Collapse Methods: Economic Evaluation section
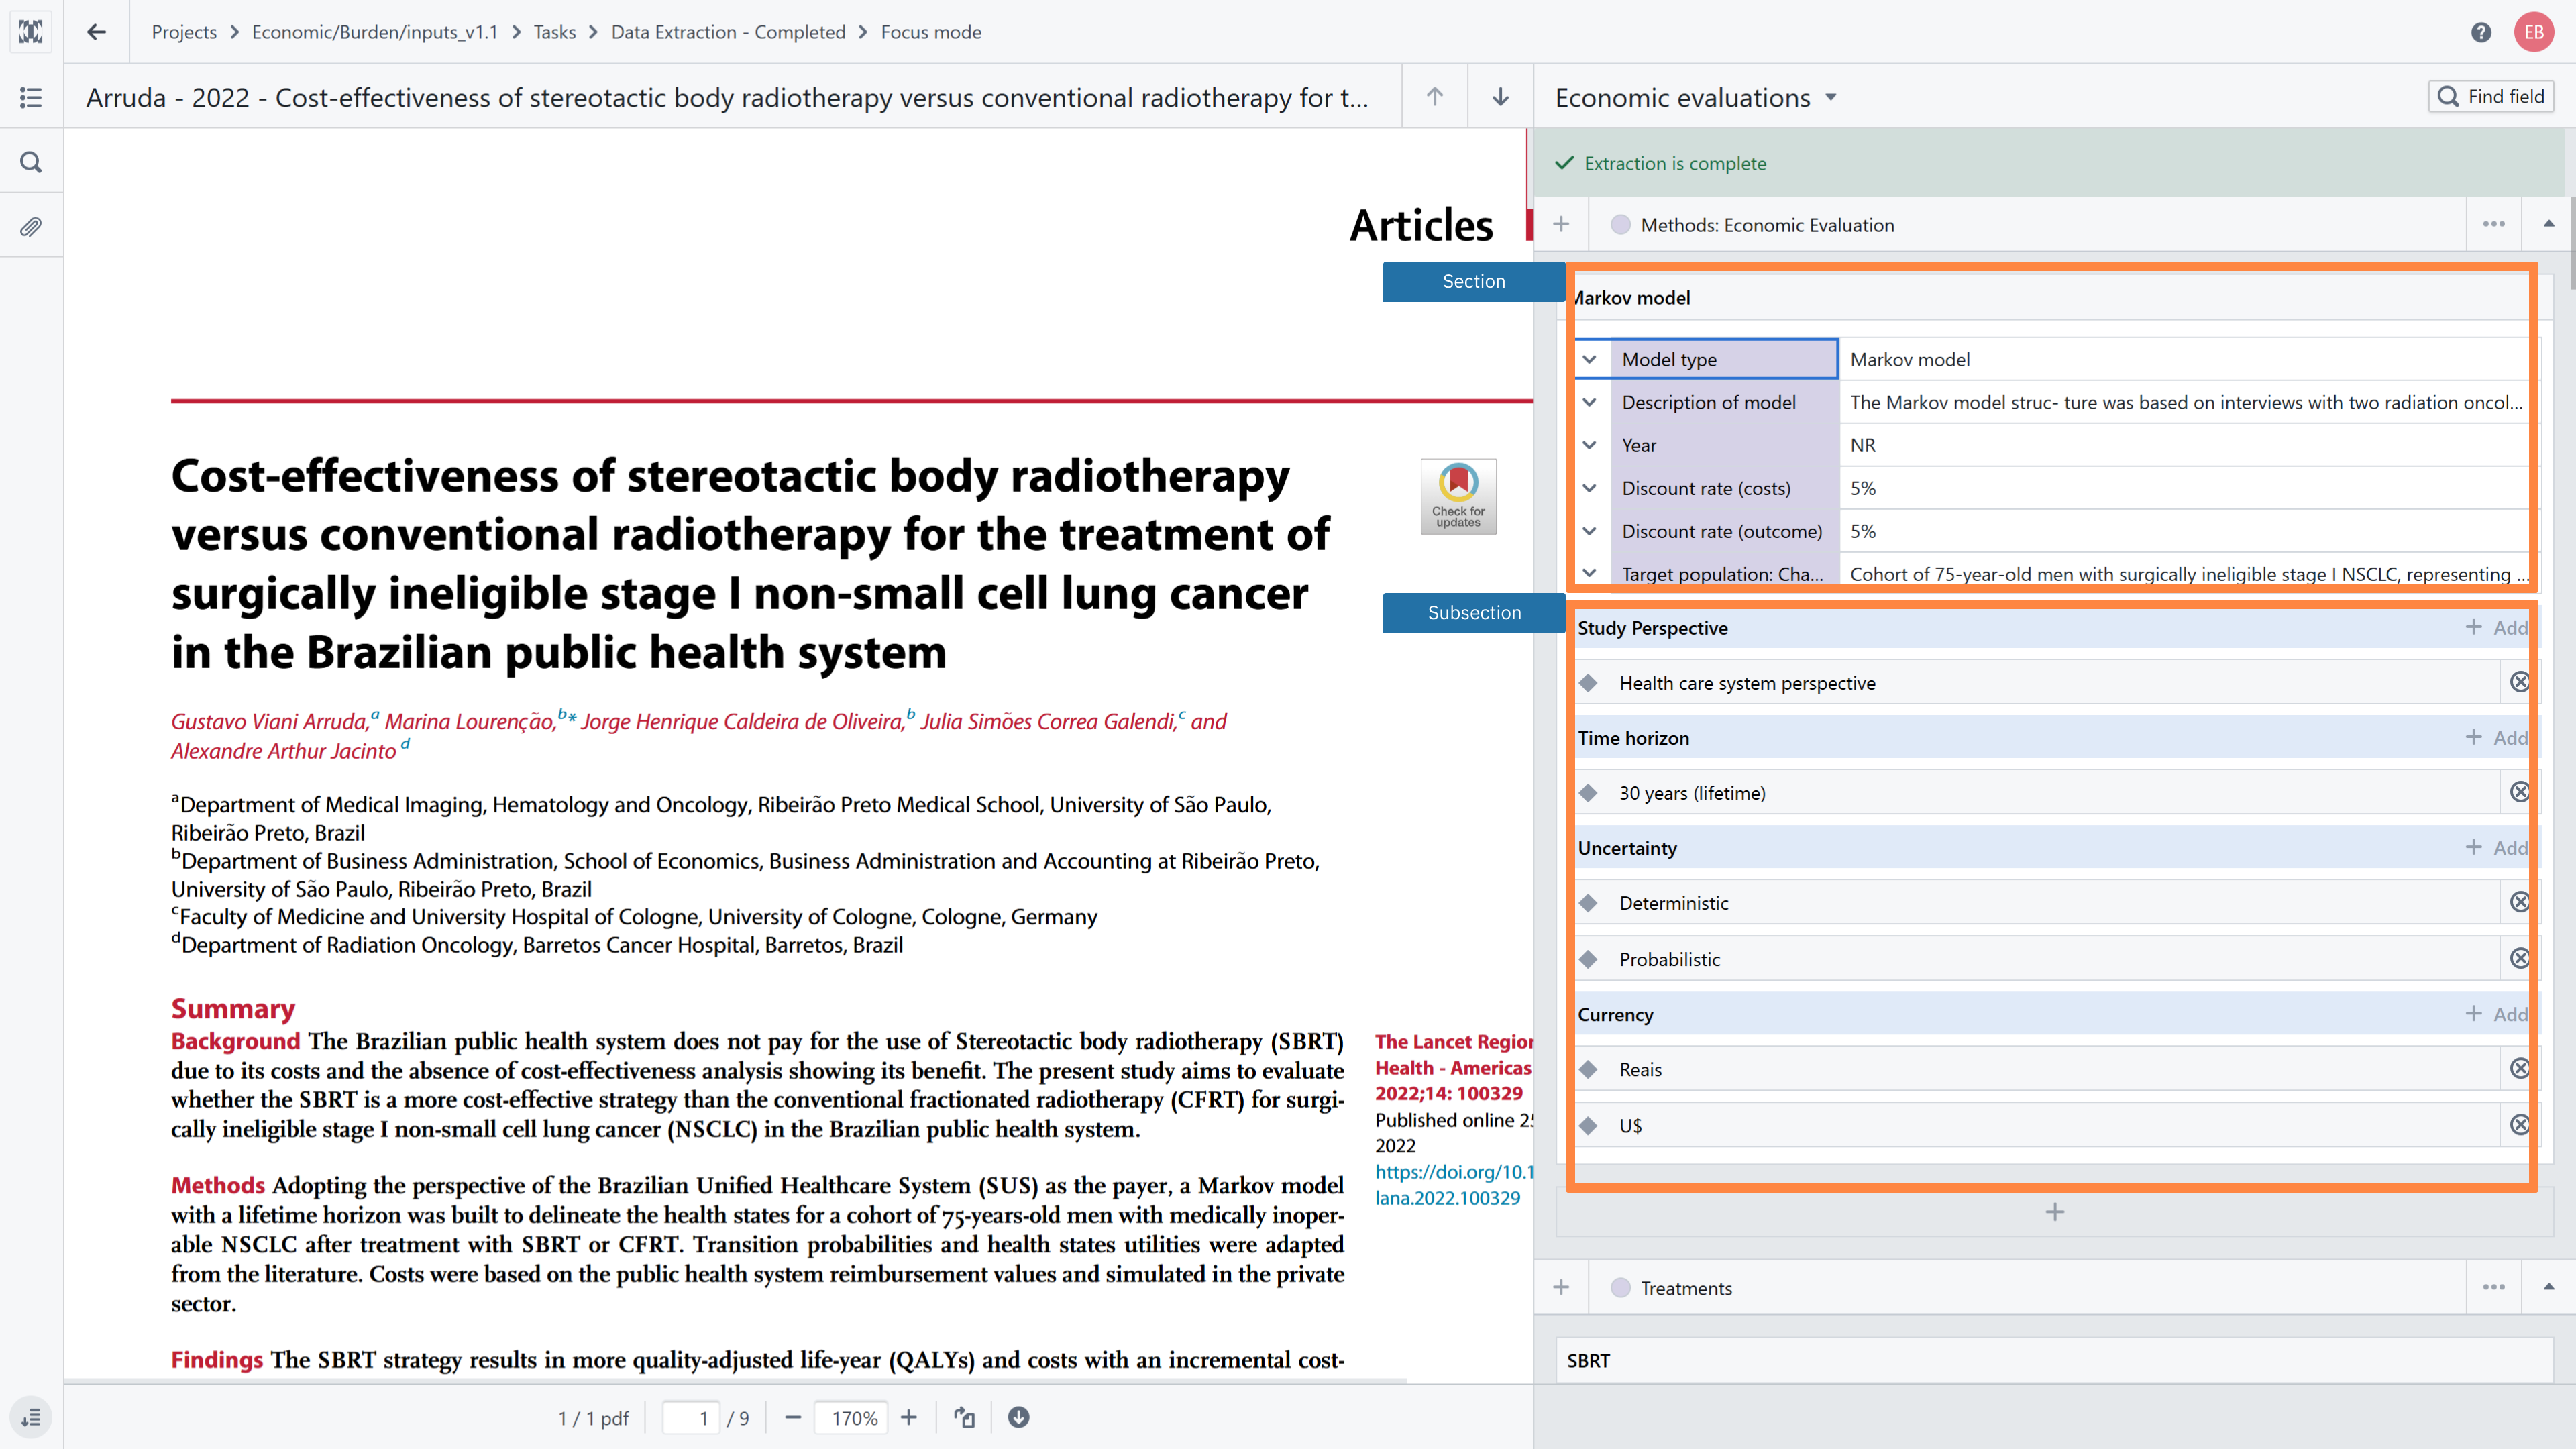This screenshot has height=1449, width=2576. pyautogui.click(x=2548, y=225)
